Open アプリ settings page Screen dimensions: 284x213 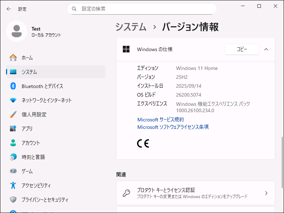pyautogui.click(x=56, y=129)
